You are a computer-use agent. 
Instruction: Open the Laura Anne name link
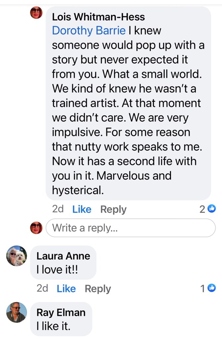[63, 256]
